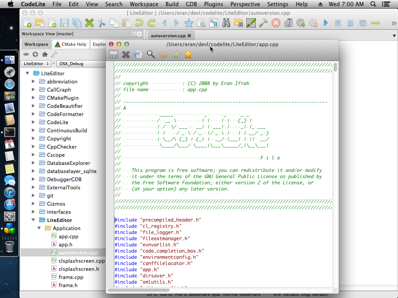This screenshot has width=398, height=298.
Task: Click the green X Close icon in the main toolbar
Action: pyautogui.click(x=89, y=23)
